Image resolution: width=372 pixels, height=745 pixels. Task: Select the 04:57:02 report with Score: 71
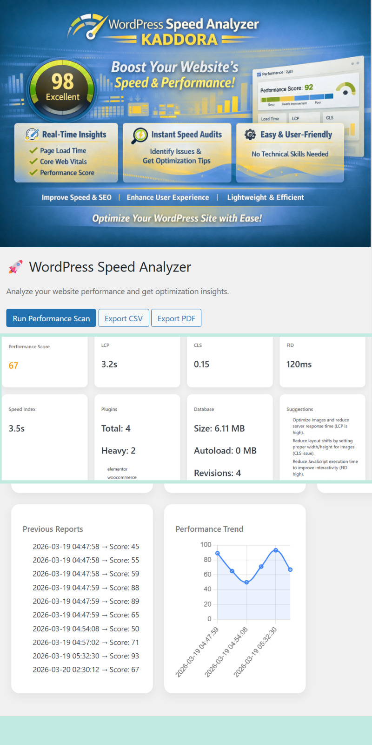[x=86, y=642]
